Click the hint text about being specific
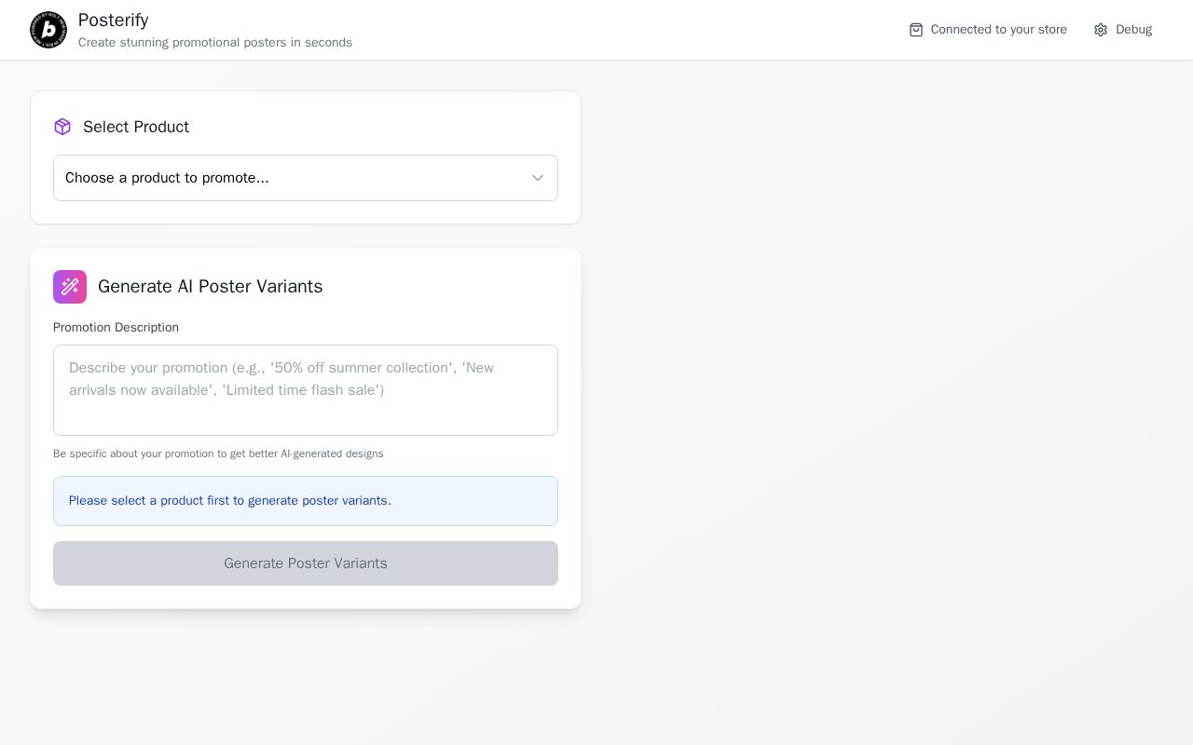 (218, 454)
